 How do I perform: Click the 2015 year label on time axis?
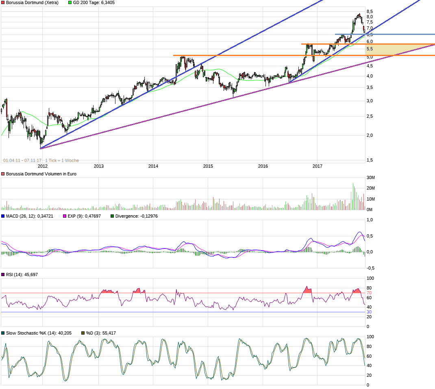tap(208, 166)
